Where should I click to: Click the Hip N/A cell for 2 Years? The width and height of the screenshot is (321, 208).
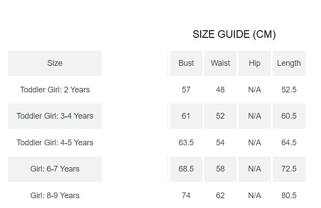254,90
